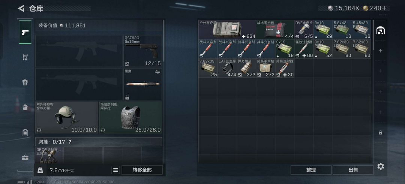Click the back arrow beside 仓库
Viewport: 405px width, 184px height.
[21, 8]
